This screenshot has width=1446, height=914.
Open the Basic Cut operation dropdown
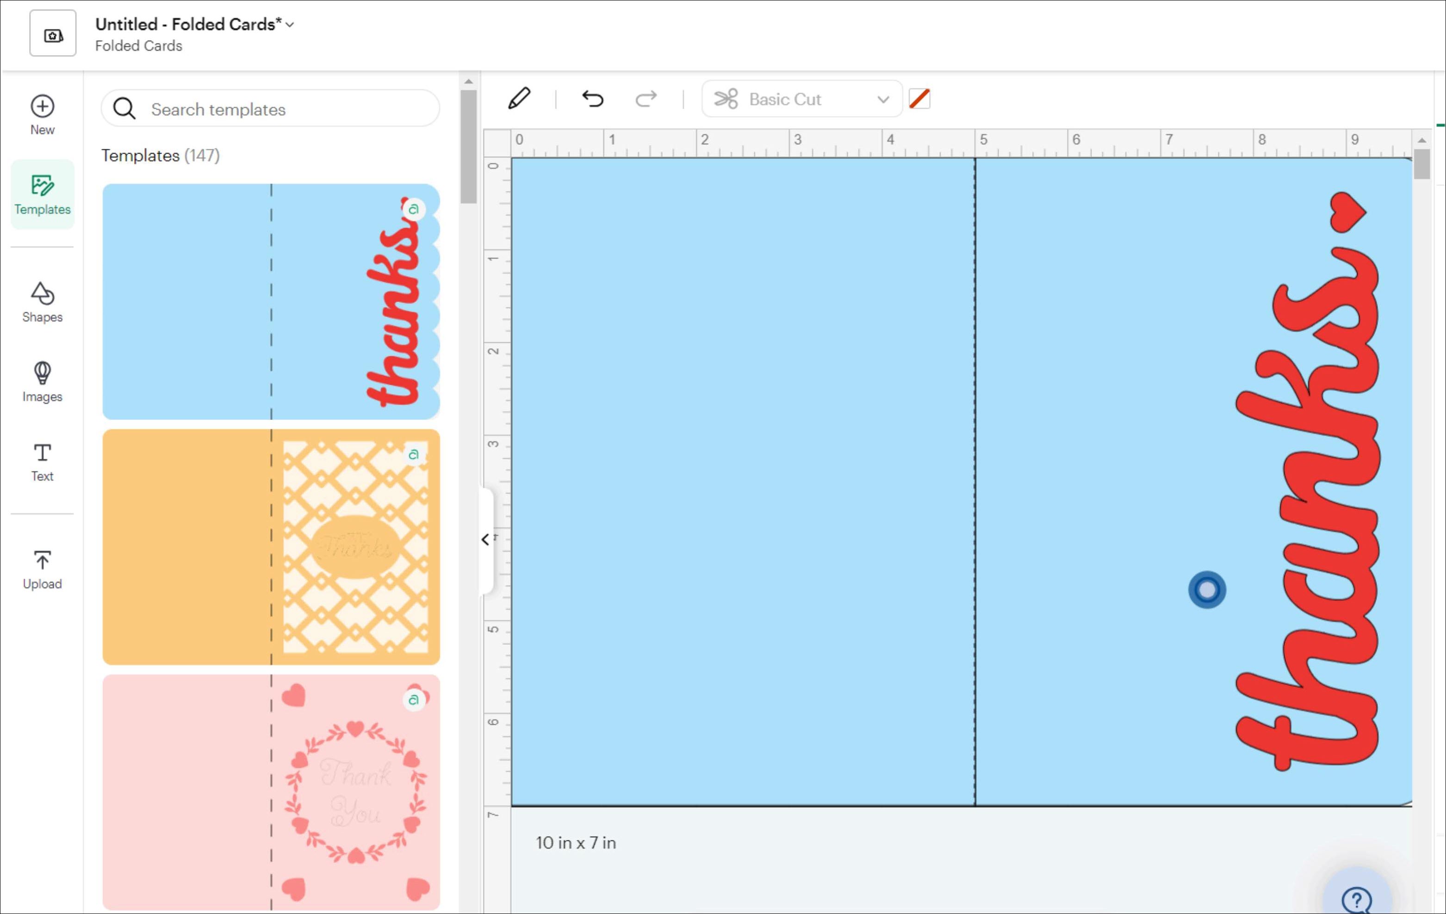(x=801, y=99)
